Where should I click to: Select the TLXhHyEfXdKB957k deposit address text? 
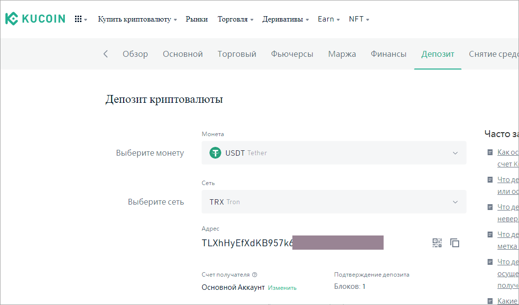(x=248, y=243)
